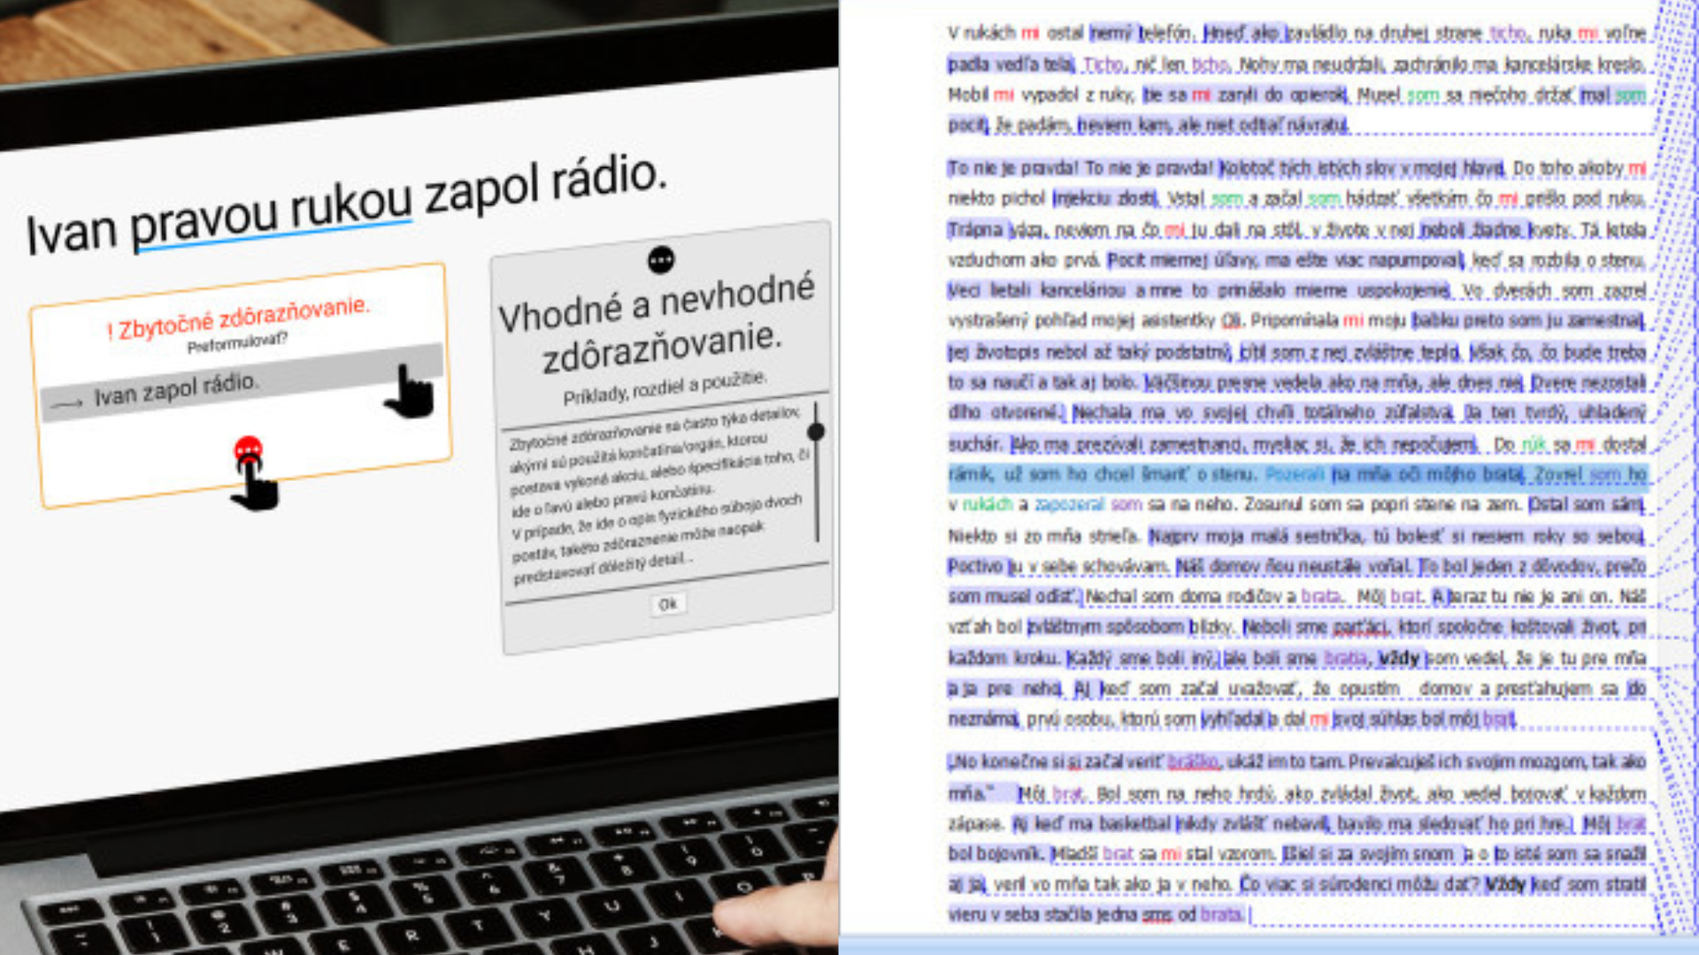Screen dimensions: 1699x955
Task: Click the purple word 'brátko' in the last paragraph
Action: coord(1192,761)
